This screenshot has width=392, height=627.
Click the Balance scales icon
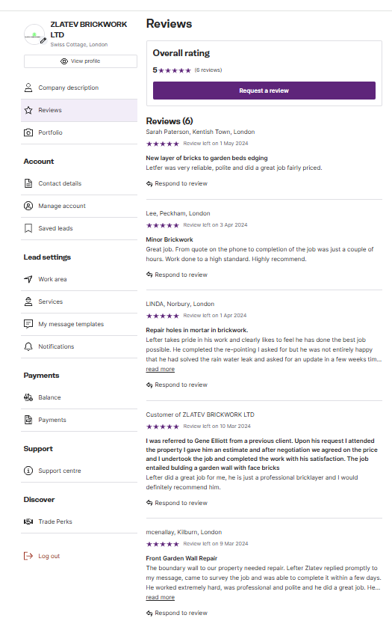coord(28,397)
